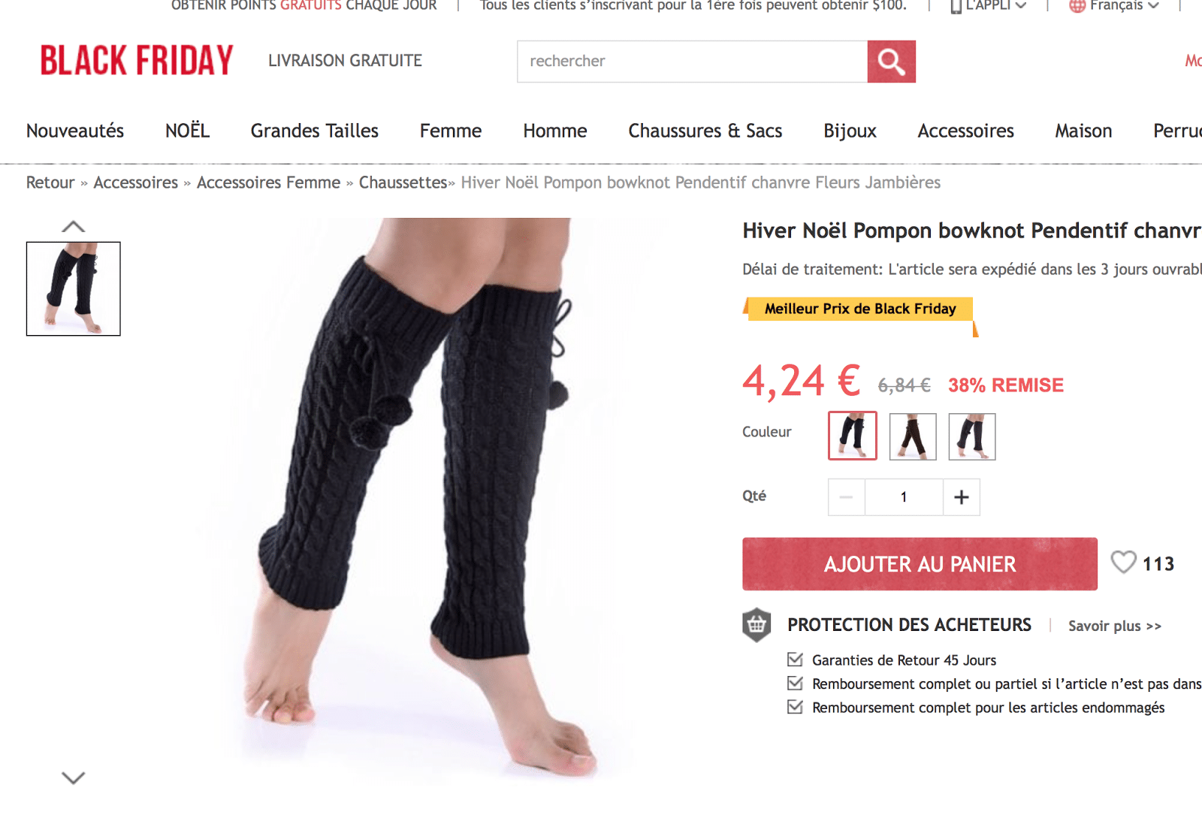This screenshot has height=818, width=1202.
Task: Toggle the Remboursement complet ou partiel checkbox
Action: [x=795, y=684]
